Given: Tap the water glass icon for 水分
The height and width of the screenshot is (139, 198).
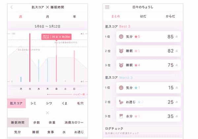Looking at the screenshot, I should [121, 116].
